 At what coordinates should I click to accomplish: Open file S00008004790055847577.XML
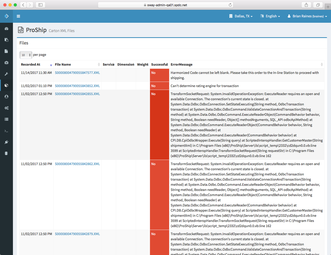pos(77,73)
